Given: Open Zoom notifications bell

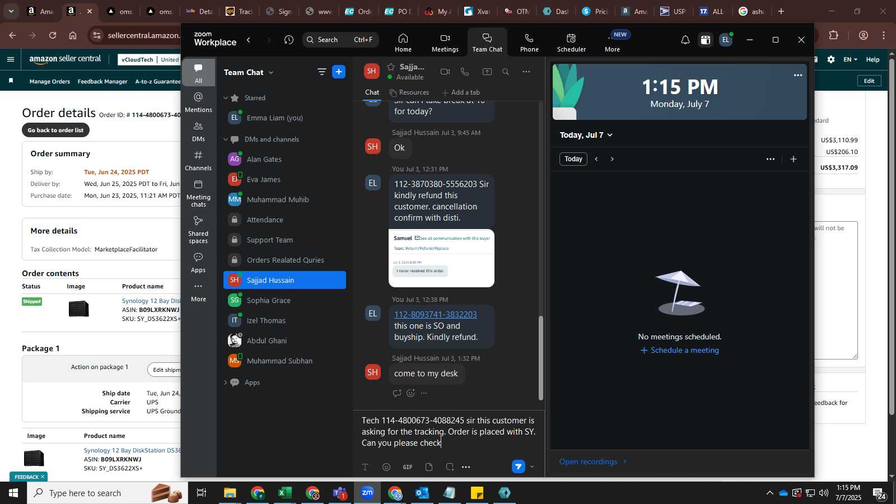Looking at the screenshot, I should click(685, 40).
